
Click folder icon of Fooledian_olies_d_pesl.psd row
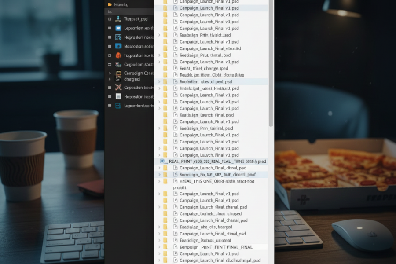165,81
